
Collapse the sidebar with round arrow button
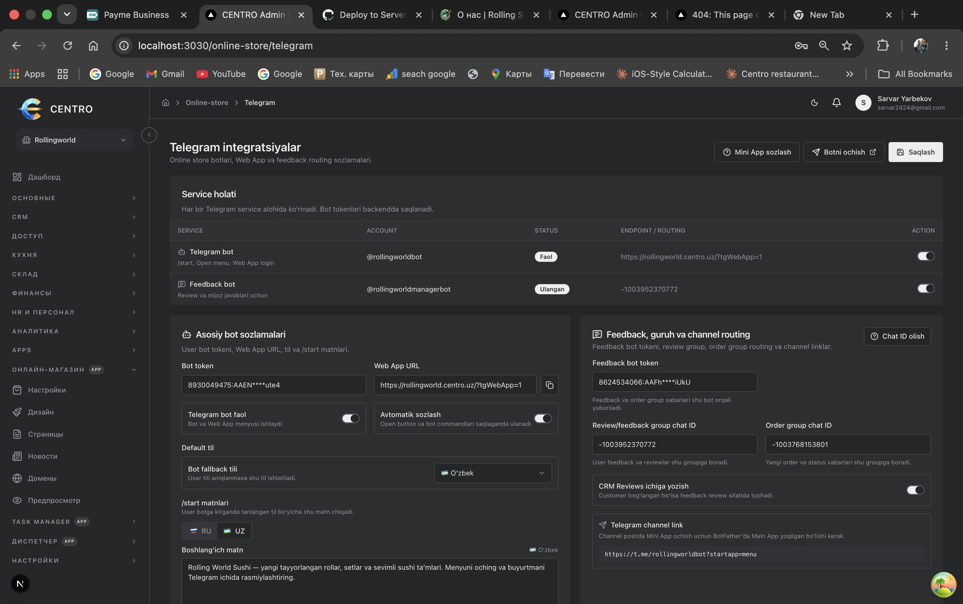[149, 135]
